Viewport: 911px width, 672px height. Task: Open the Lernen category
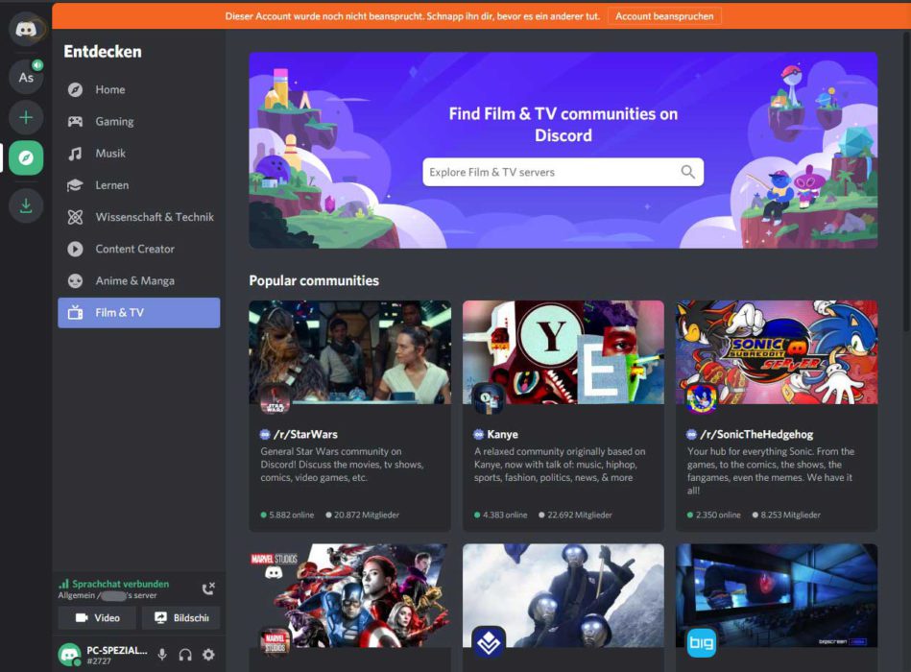77,184
